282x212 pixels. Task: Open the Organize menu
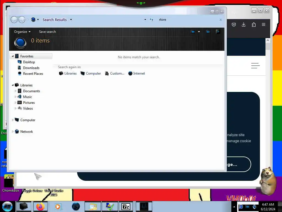pos(22,32)
